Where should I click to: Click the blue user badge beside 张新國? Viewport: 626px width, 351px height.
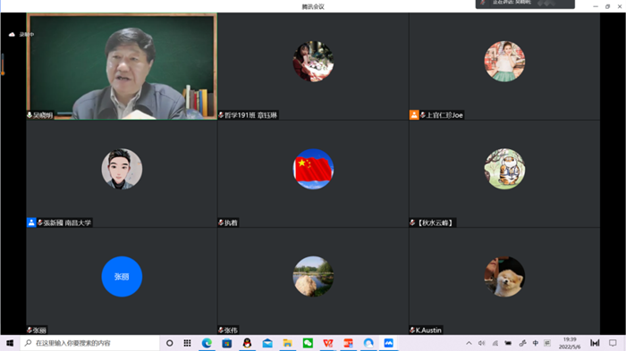click(31, 222)
